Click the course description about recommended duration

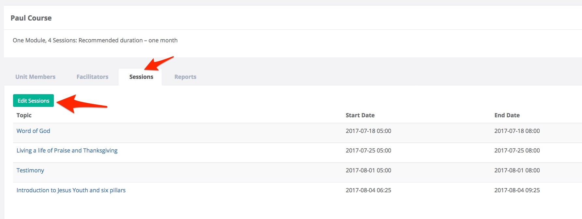[x=95, y=40]
